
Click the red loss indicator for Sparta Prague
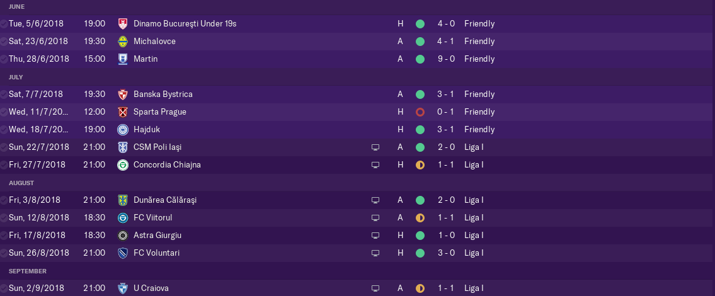point(420,111)
